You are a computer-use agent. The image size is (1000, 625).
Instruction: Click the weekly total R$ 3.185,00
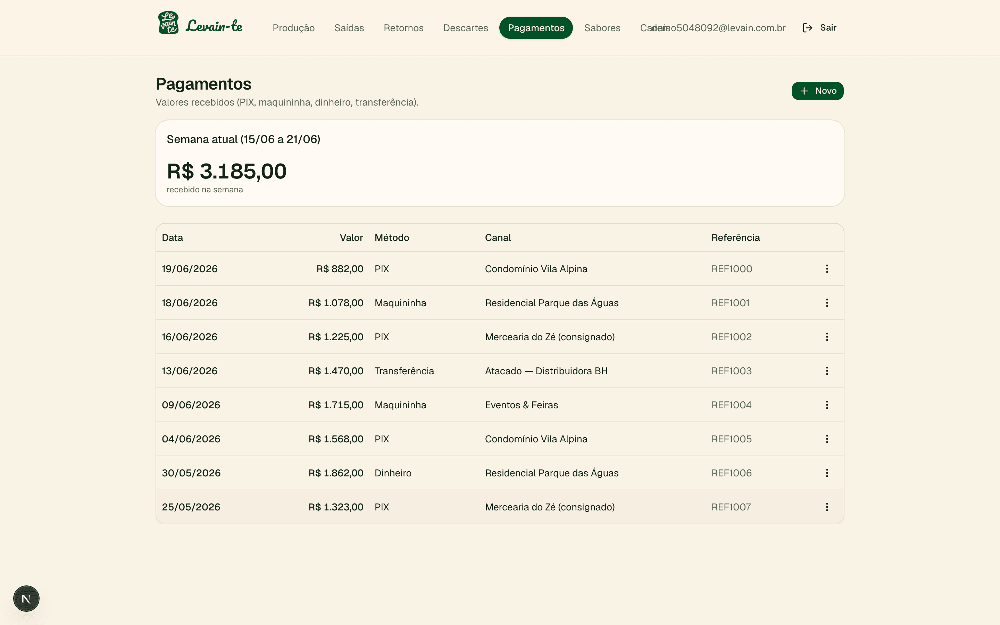[x=227, y=171]
